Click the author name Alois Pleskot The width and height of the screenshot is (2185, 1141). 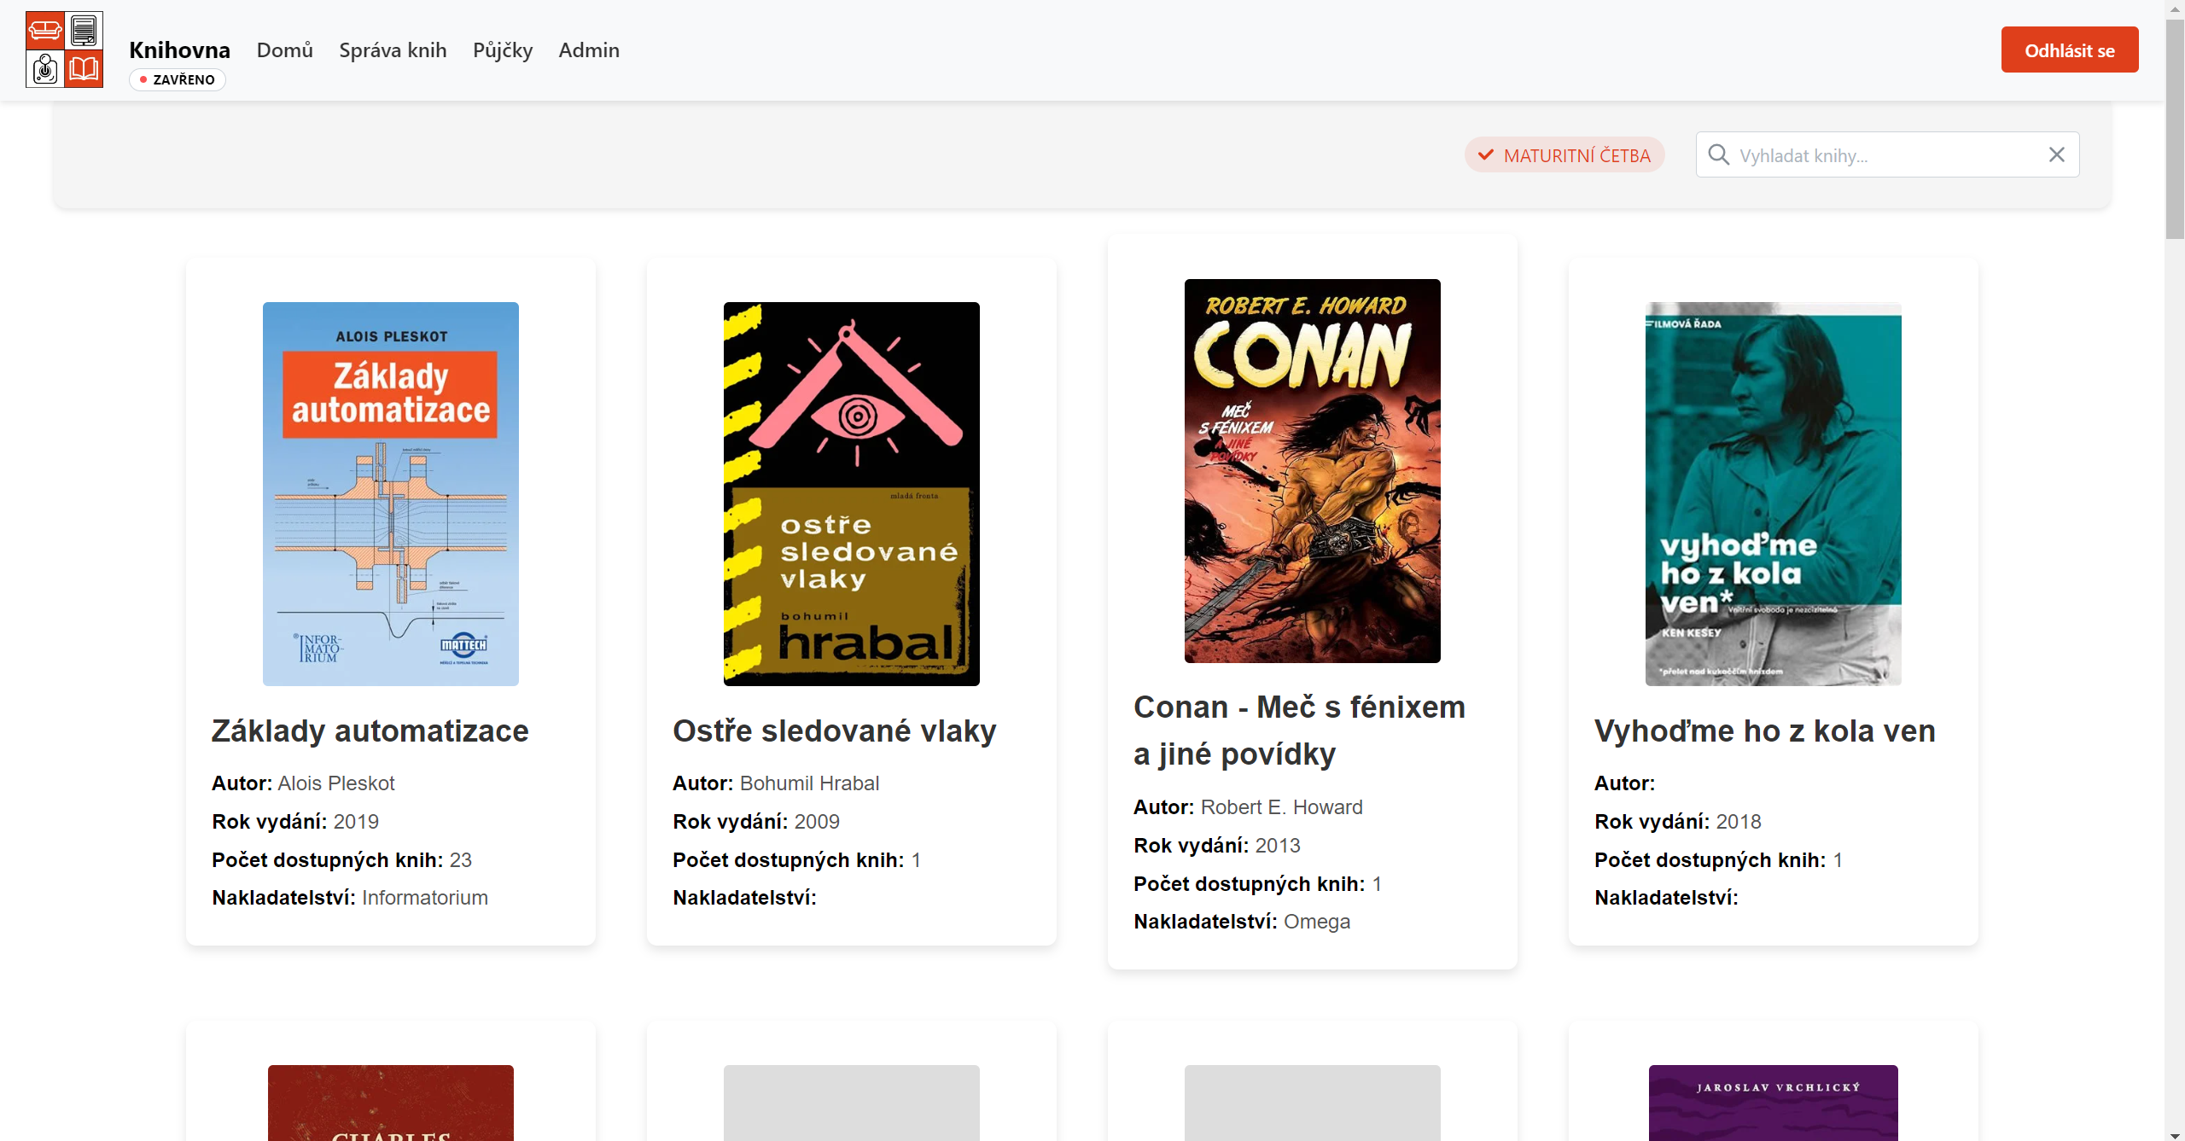click(x=336, y=783)
